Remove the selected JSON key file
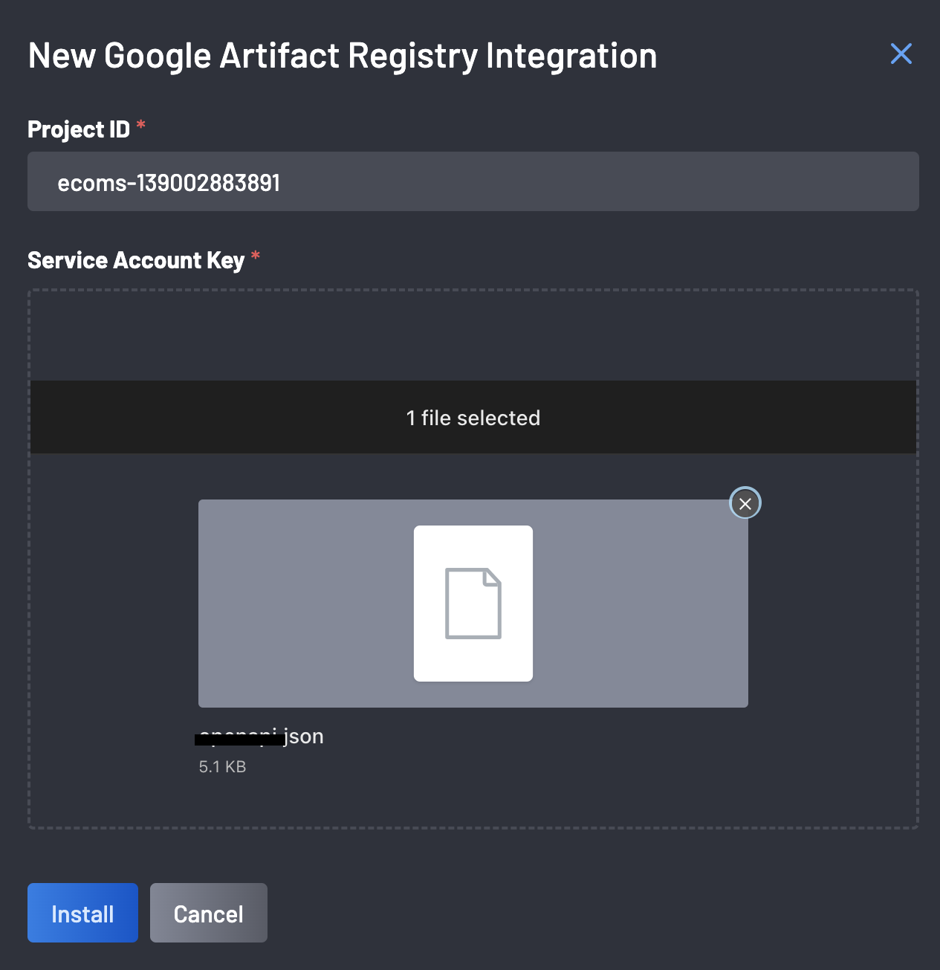 point(745,503)
